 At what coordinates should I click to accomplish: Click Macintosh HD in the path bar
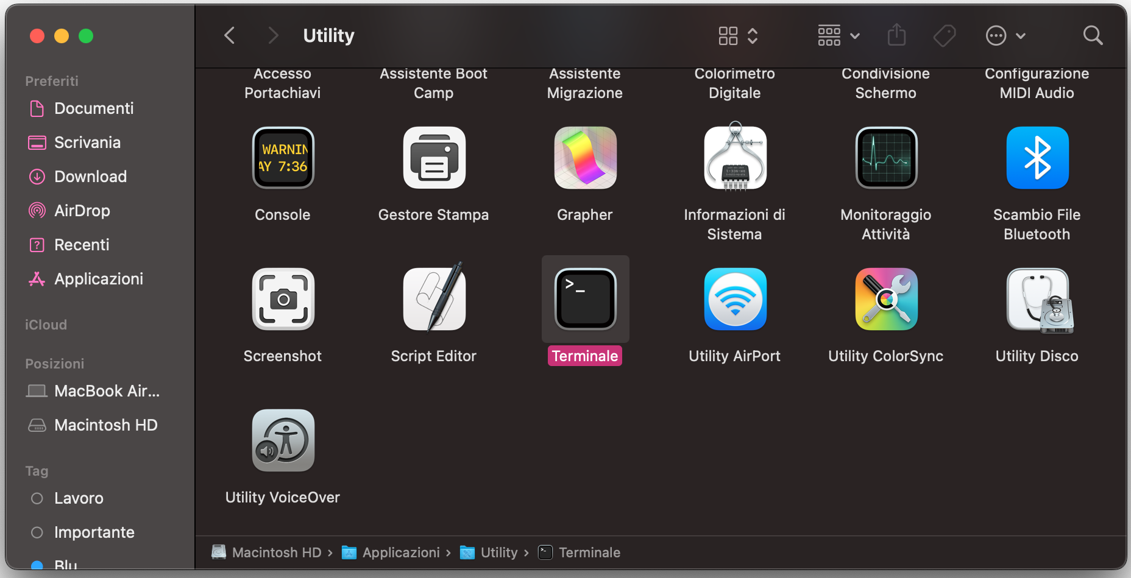(276, 552)
